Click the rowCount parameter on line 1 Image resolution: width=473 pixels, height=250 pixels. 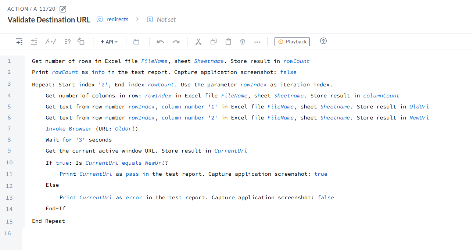pyautogui.click(x=296, y=61)
